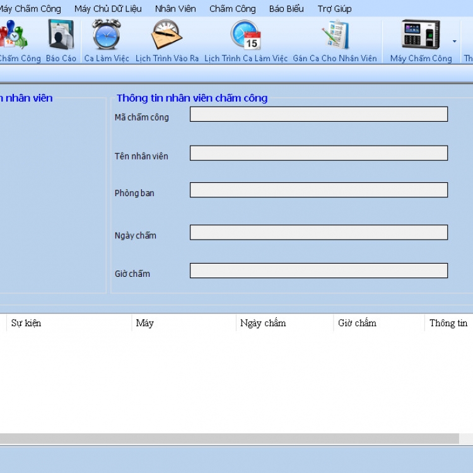Click the Mã chấm công input field
This screenshot has width=473, height=473.
pos(318,114)
